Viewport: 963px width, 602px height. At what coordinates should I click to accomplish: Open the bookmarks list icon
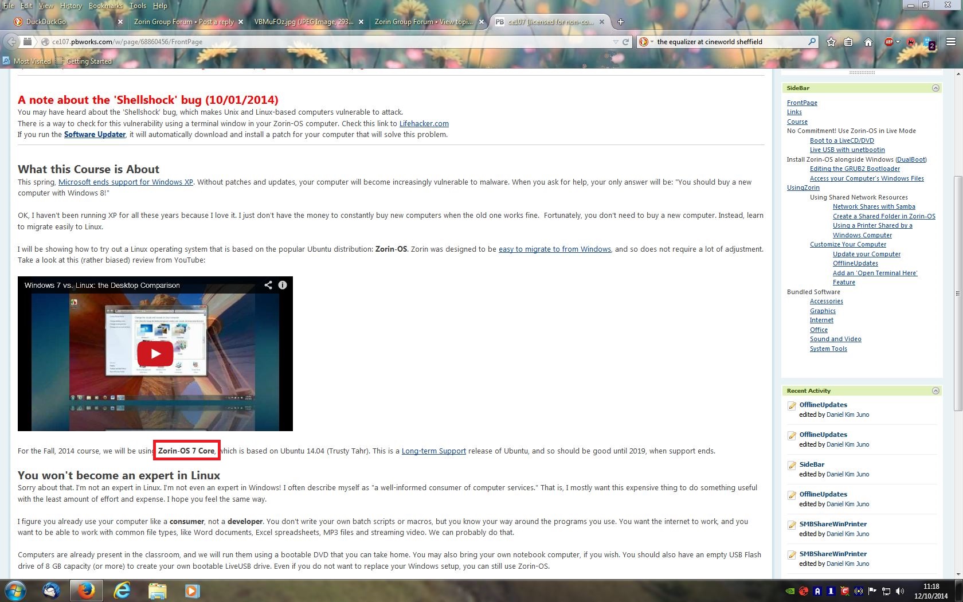click(x=849, y=42)
